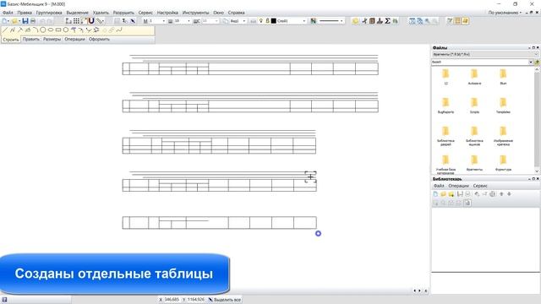Open the Правка menu
541x304 pixels.
25,13
